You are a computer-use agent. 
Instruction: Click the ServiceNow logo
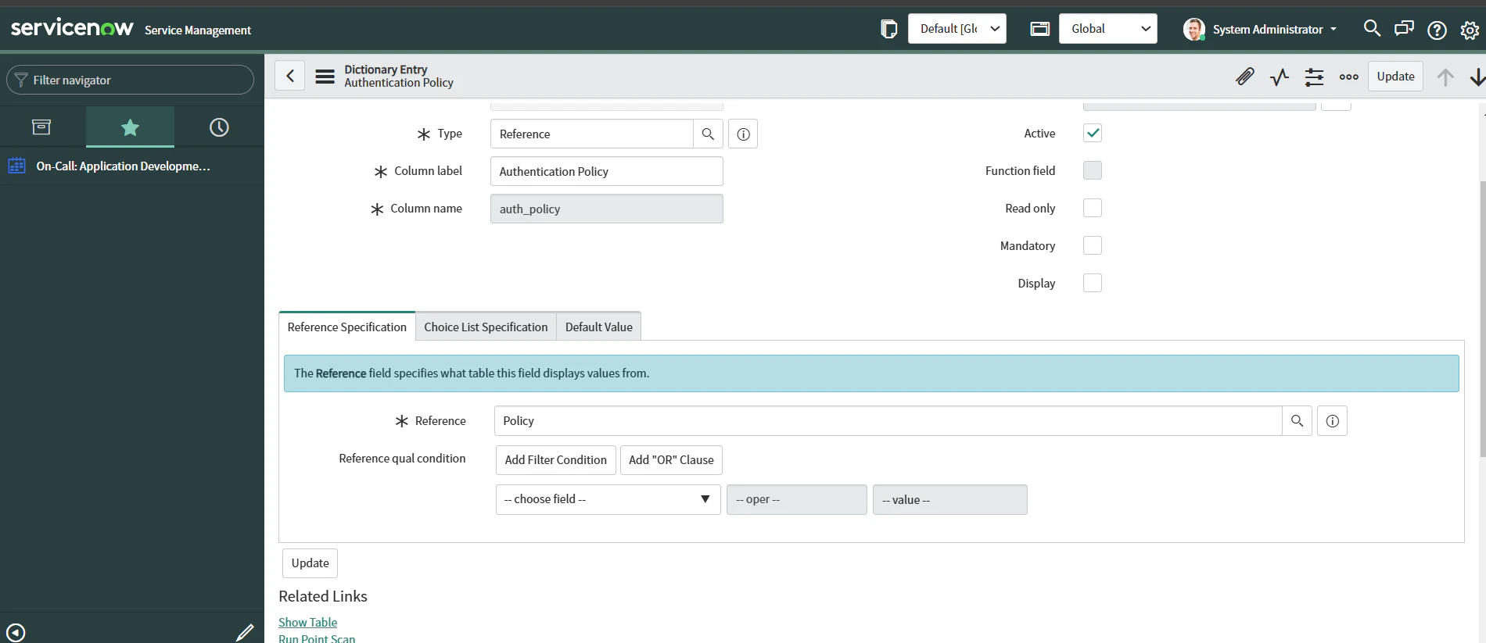(72, 28)
